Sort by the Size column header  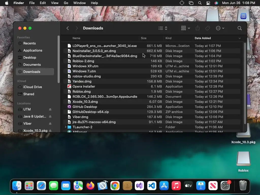144,38
